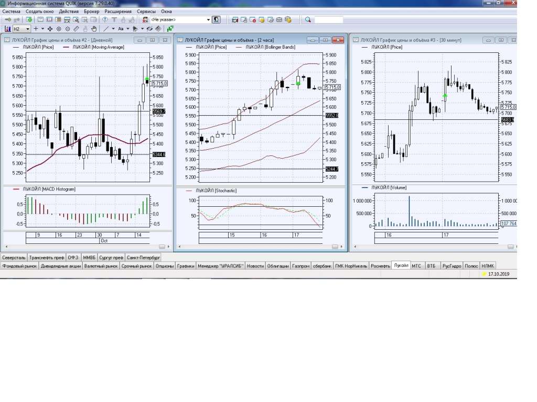Click the search magnifier icon in toolbar
Image resolution: width=537 pixels, height=402 pixels.
(x=308, y=20)
